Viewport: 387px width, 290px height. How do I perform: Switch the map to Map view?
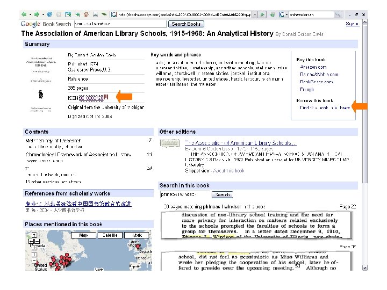(x=83, y=235)
